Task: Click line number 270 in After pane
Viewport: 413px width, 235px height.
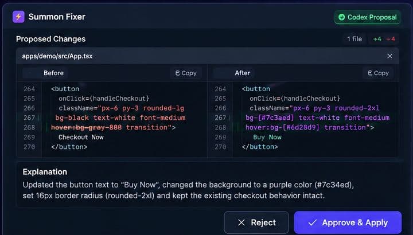Action: click(220, 147)
